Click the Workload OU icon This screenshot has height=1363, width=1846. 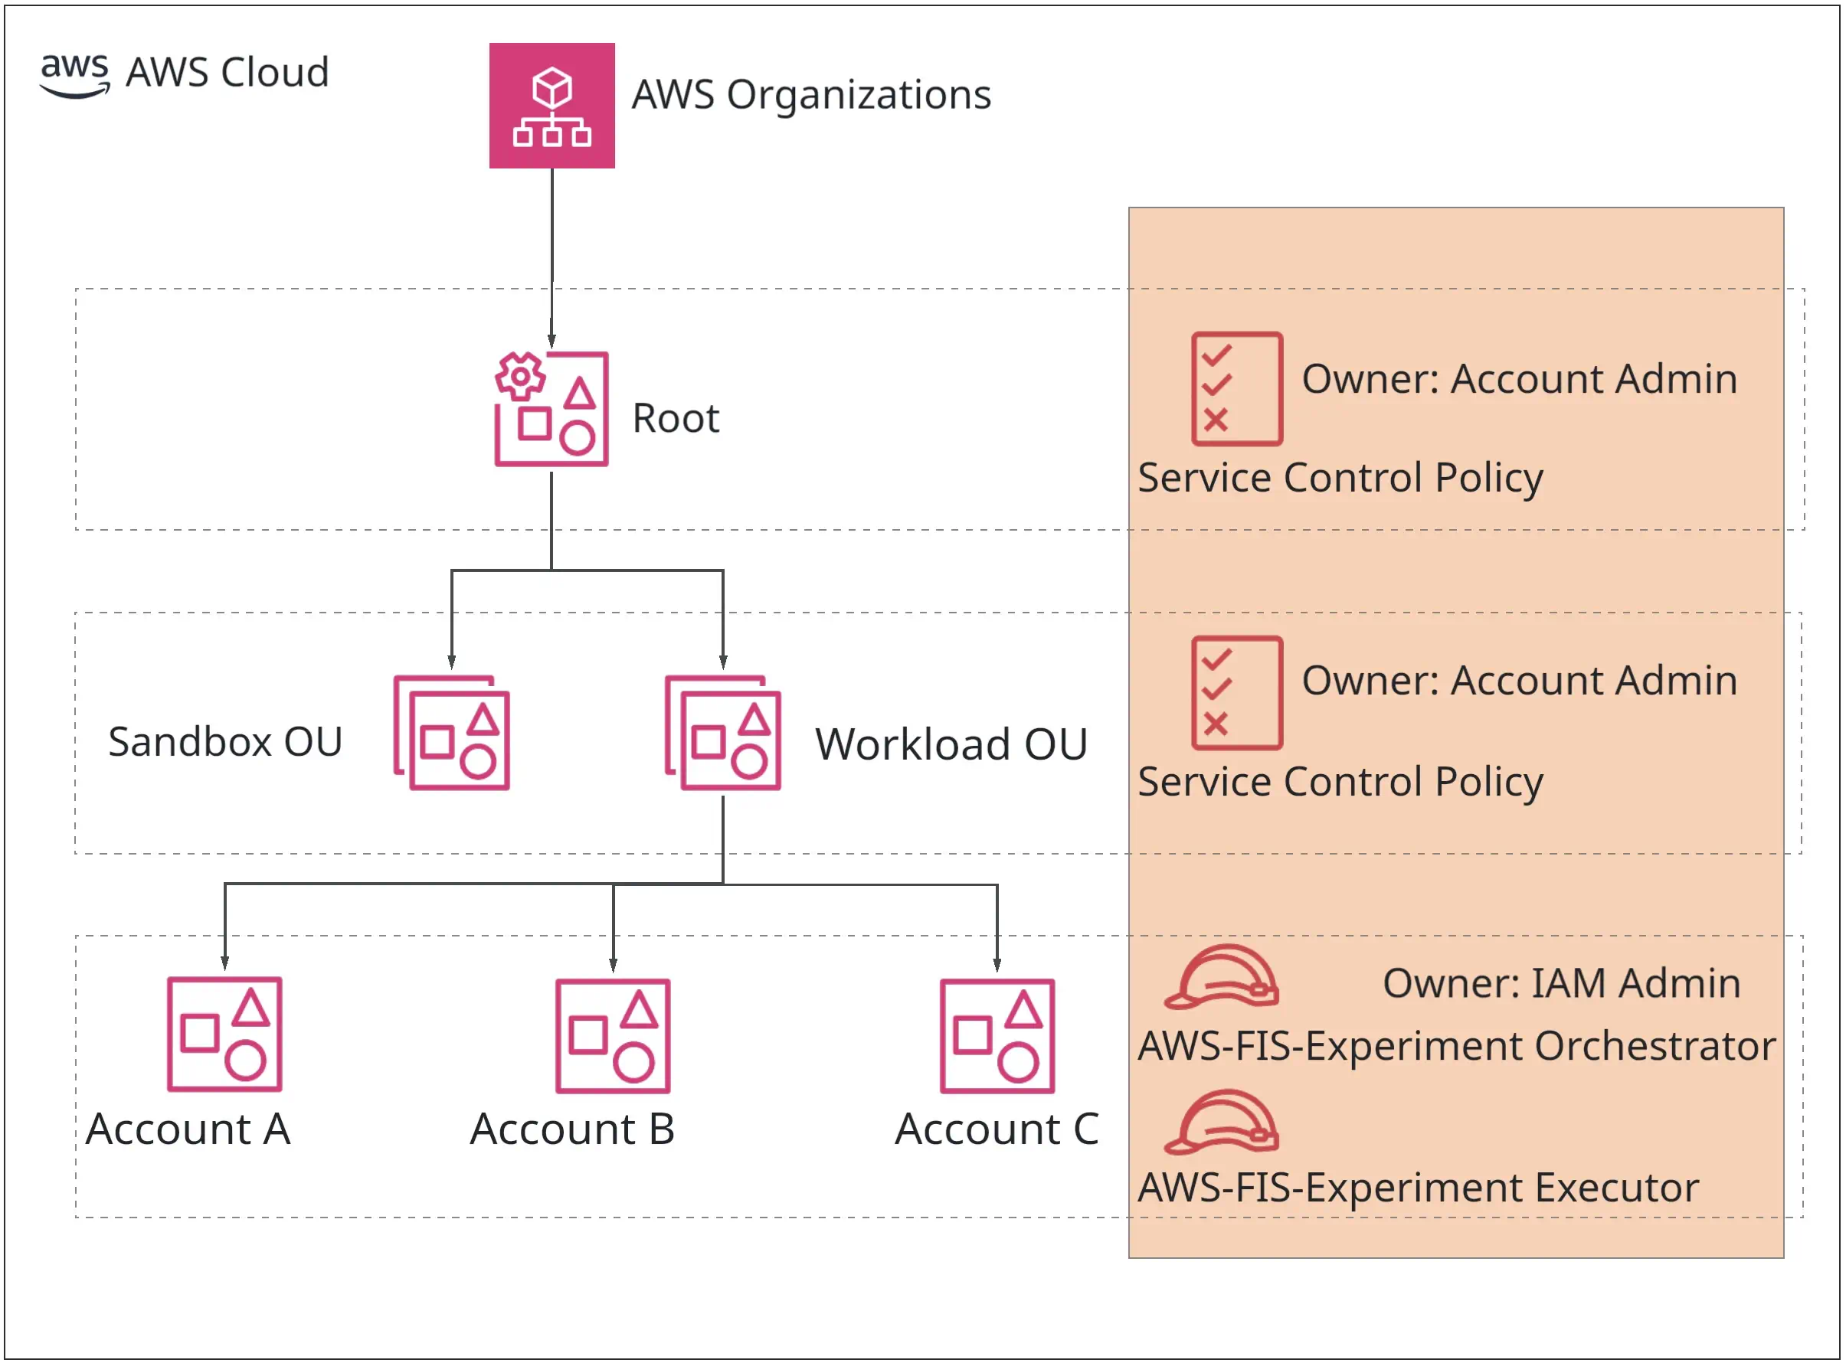point(723,734)
